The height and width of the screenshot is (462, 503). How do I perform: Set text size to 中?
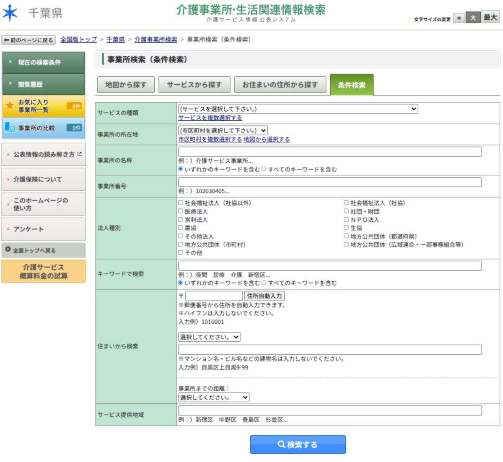click(459, 18)
